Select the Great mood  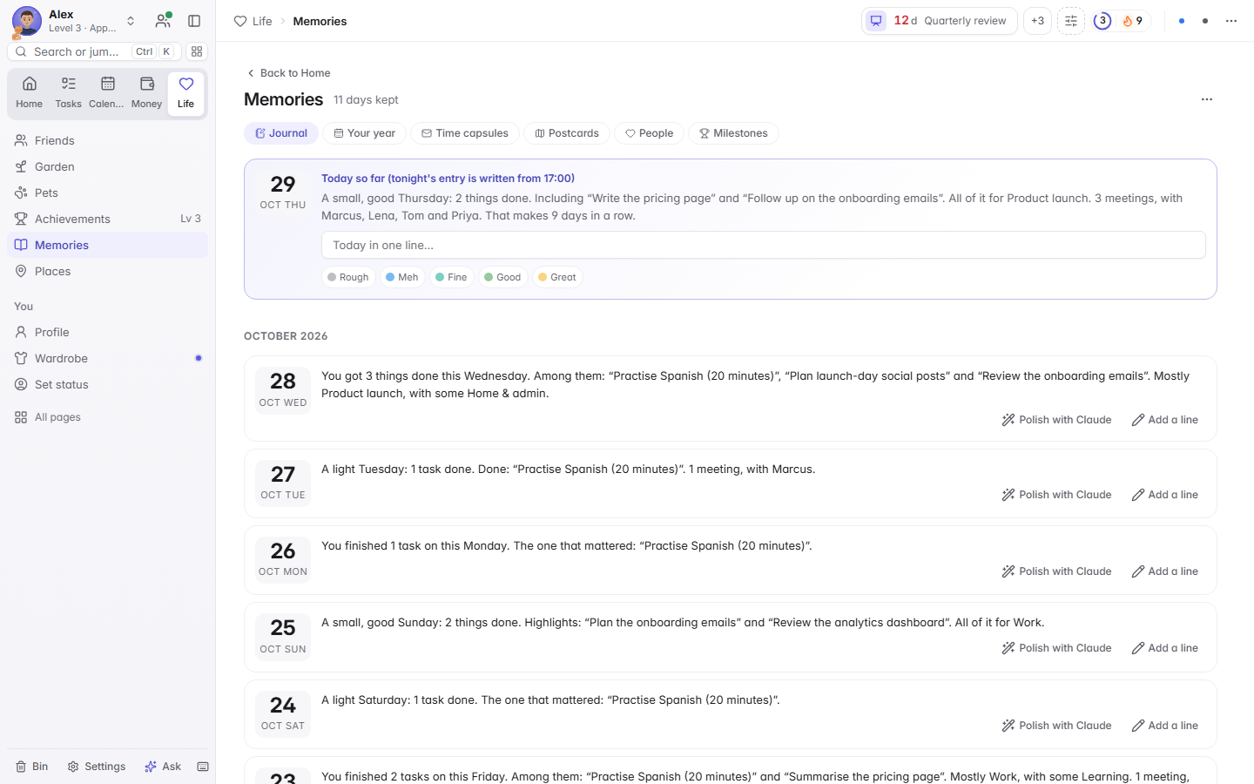click(557, 277)
